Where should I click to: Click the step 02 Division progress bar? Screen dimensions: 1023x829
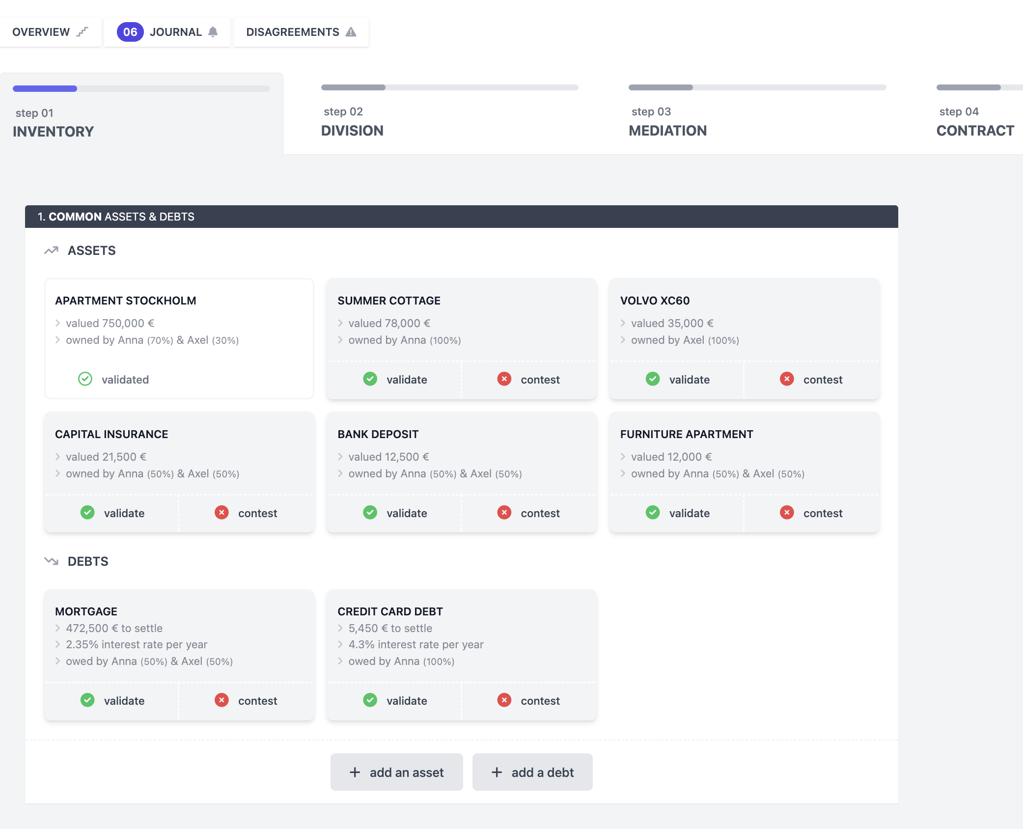click(x=449, y=87)
